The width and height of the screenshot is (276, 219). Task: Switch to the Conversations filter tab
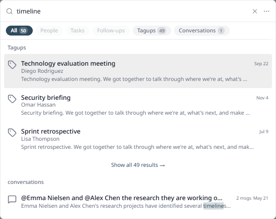(202, 31)
